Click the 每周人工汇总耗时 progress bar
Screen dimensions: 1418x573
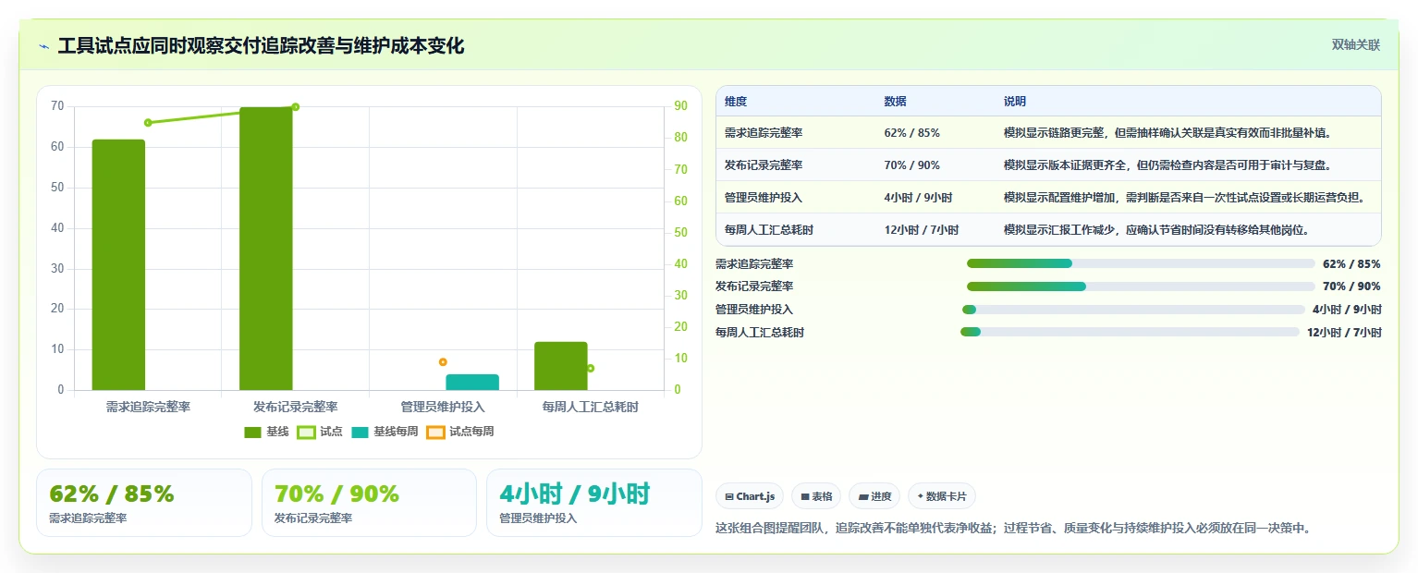[x=1130, y=332]
